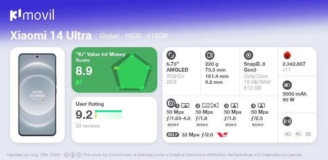The height and width of the screenshot is (160, 328).
Task: Click the phone dimensions icon
Action: pyautogui.click(x=210, y=55)
